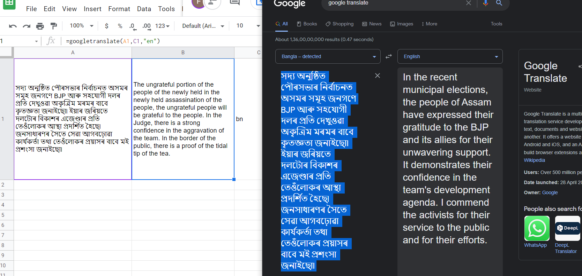Screen dimensions: 582x276
Task: Select row 5 header
Action: pos(7,215)
